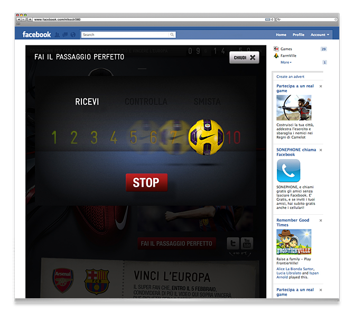Dismiss the Partecipa a un real game ad

(x=321, y=86)
